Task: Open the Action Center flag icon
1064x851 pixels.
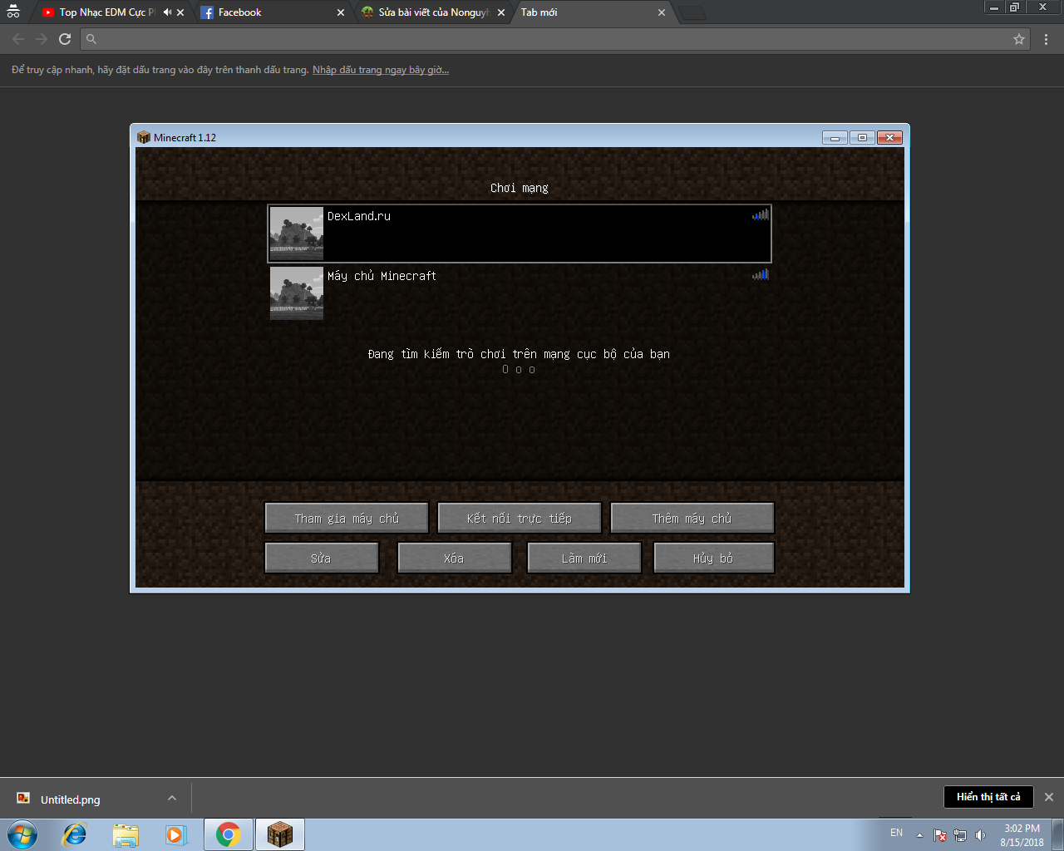Action: (940, 835)
